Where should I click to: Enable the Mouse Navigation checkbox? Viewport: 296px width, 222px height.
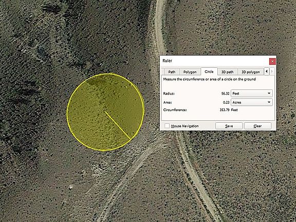pyautogui.click(x=167, y=126)
